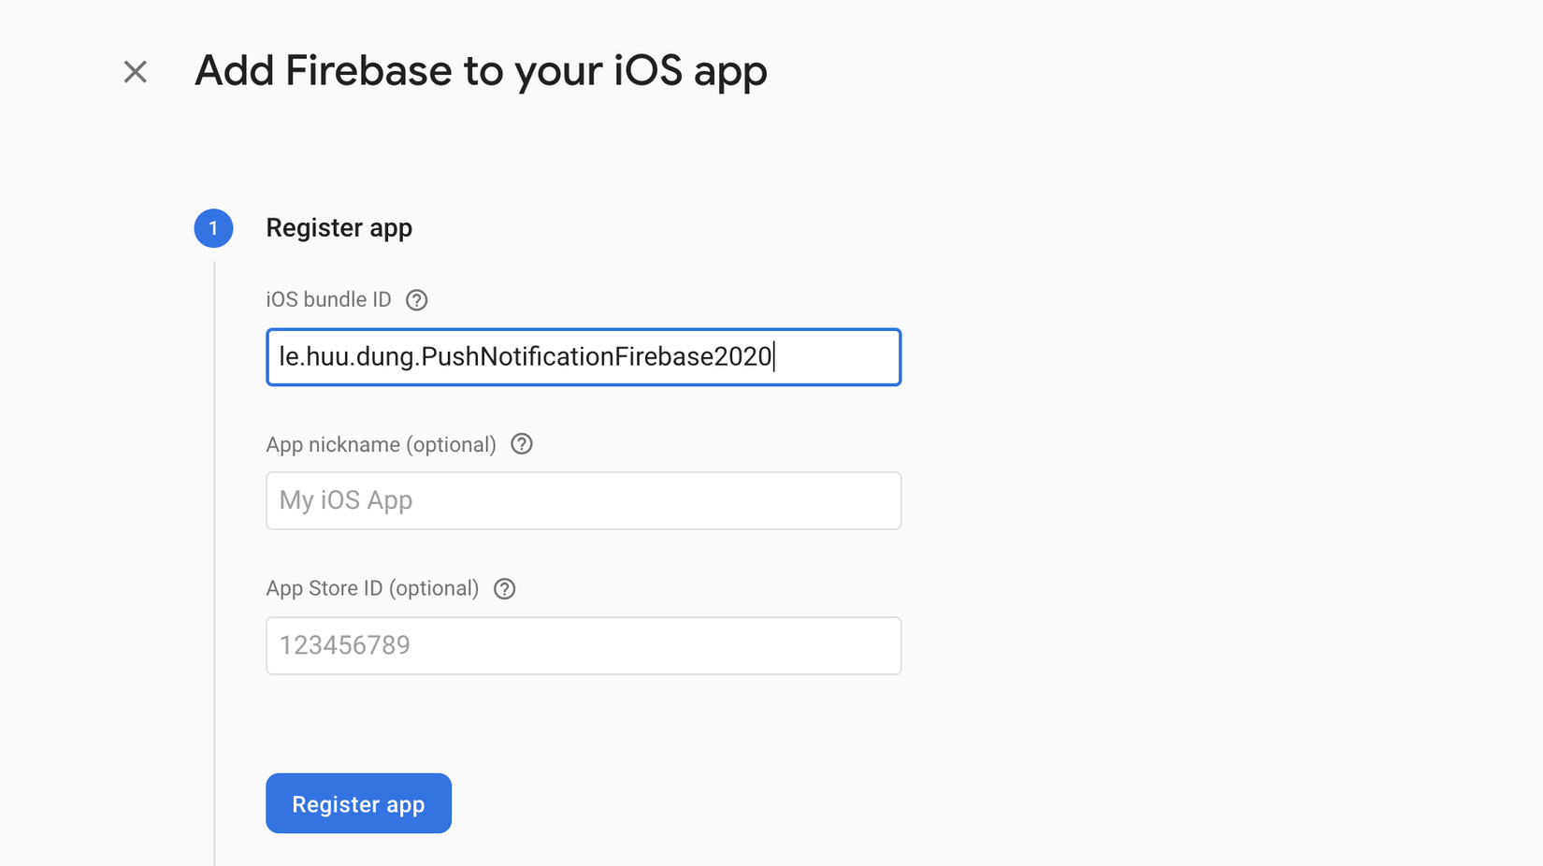Click the 'My iOS App' placeholder text
Image resolution: width=1543 pixels, height=866 pixels.
point(345,501)
